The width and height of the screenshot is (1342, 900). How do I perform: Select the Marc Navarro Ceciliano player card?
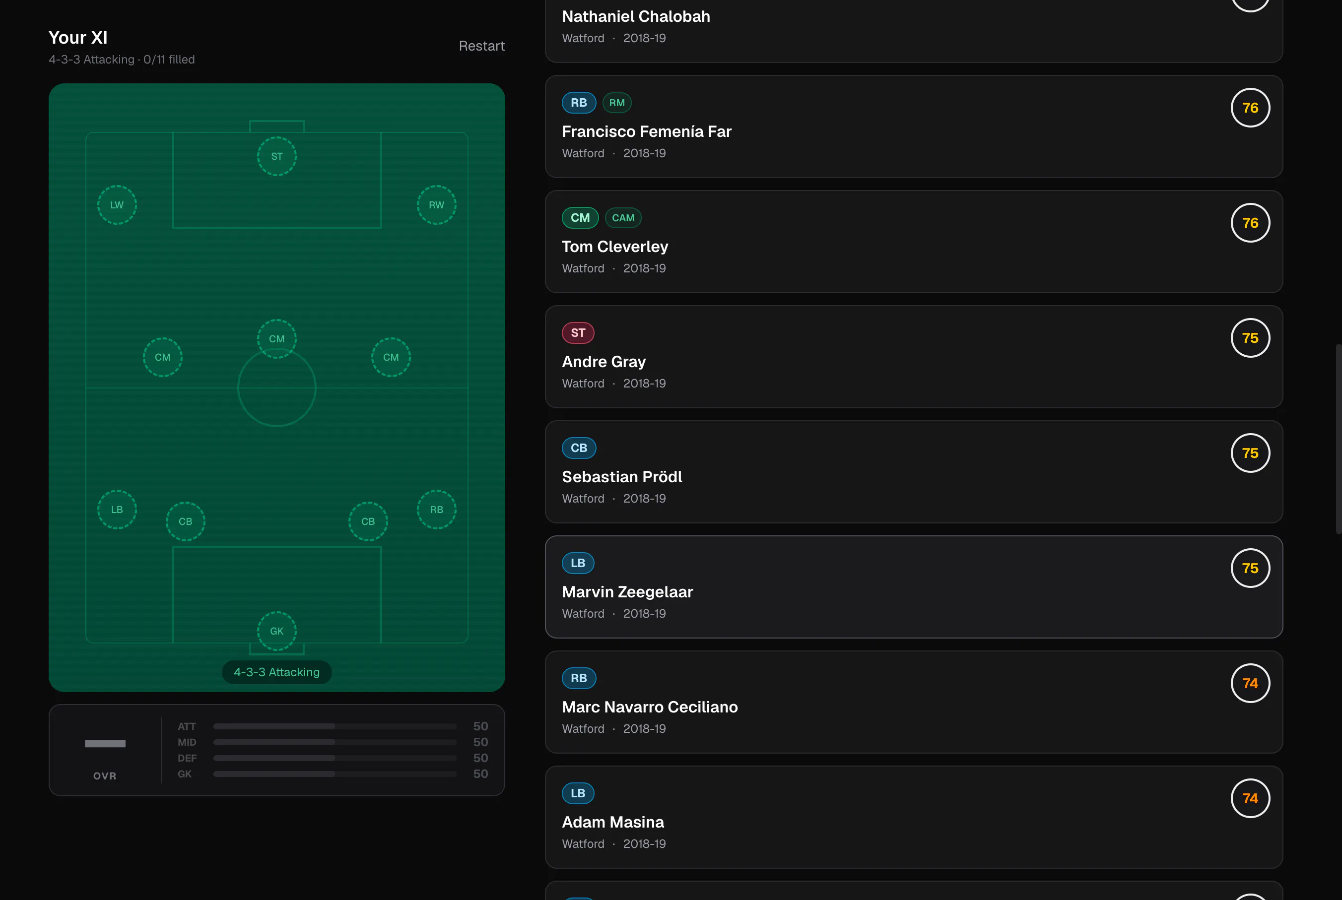[914, 702]
